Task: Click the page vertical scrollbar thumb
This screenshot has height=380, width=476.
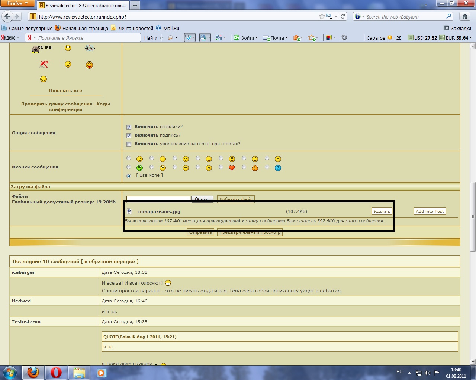Action: [x=473, y=217]
